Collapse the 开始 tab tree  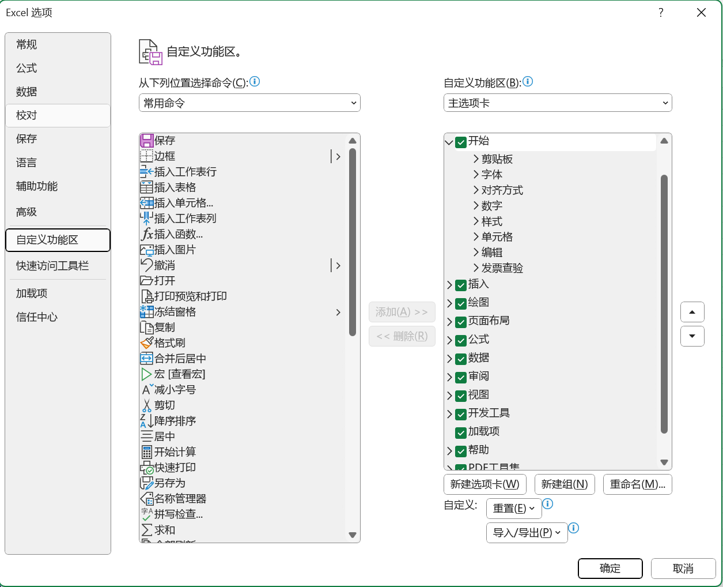(450, 141)
